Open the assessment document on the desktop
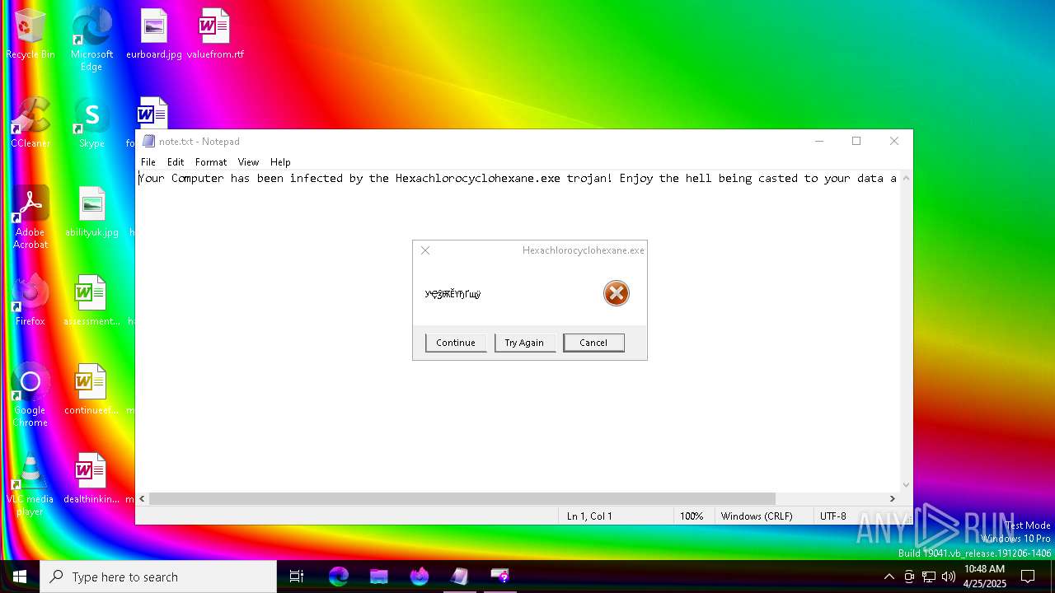Image resolution: width=1055 pixels, height=593 pixels. point(91,301)
